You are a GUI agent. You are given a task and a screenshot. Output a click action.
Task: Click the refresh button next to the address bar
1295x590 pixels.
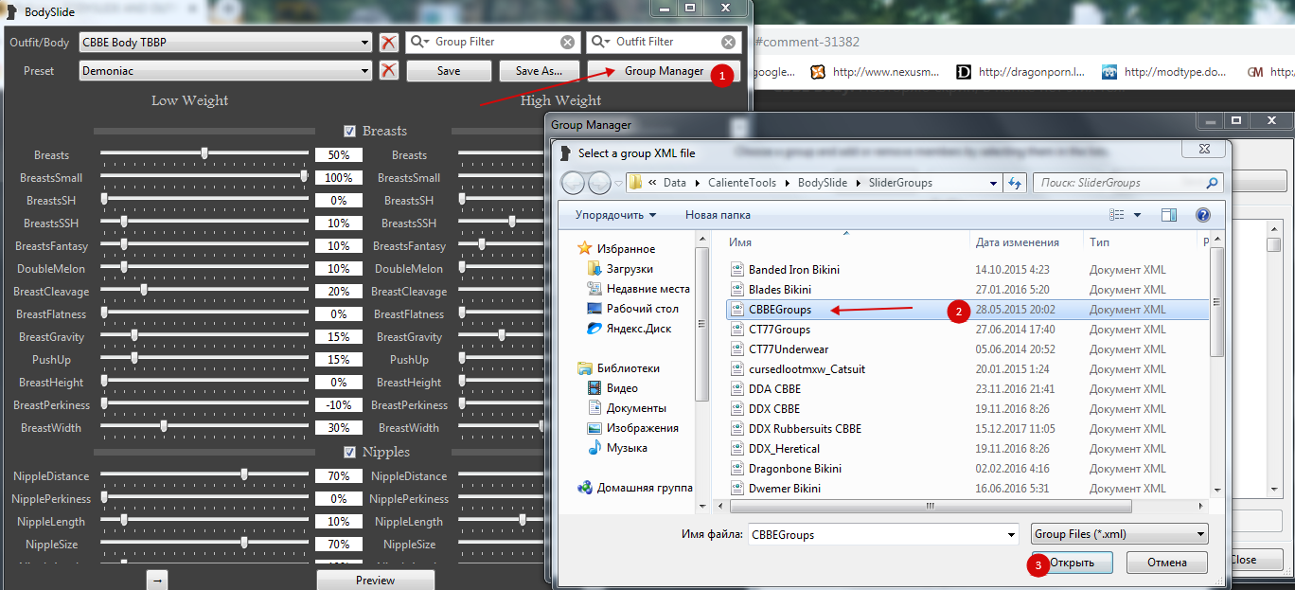[x=1016, y=183]
